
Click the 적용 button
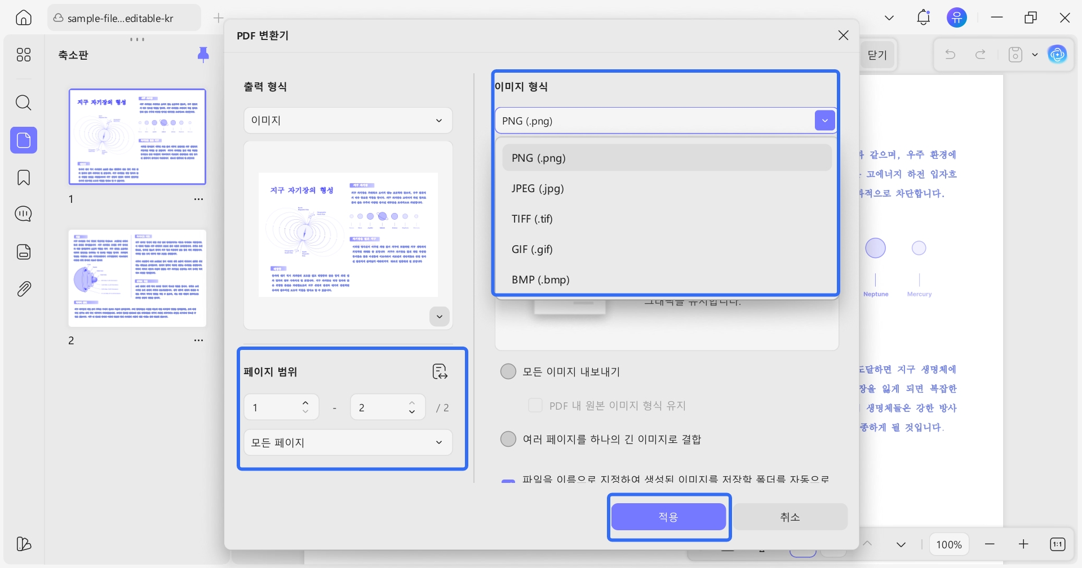pyautogui.click(x=669, y=517)
